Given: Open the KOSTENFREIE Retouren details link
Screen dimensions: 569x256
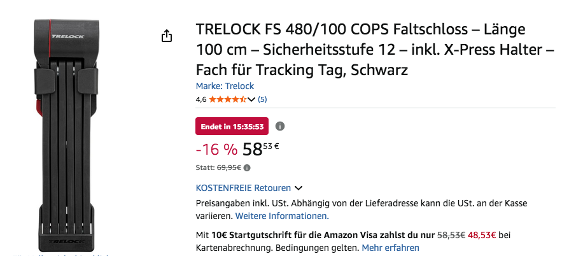Looking at the screenshot, I should 243,188.
